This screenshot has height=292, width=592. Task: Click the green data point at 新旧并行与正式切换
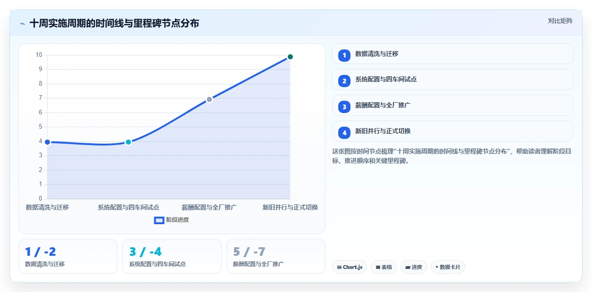point(290,57)
